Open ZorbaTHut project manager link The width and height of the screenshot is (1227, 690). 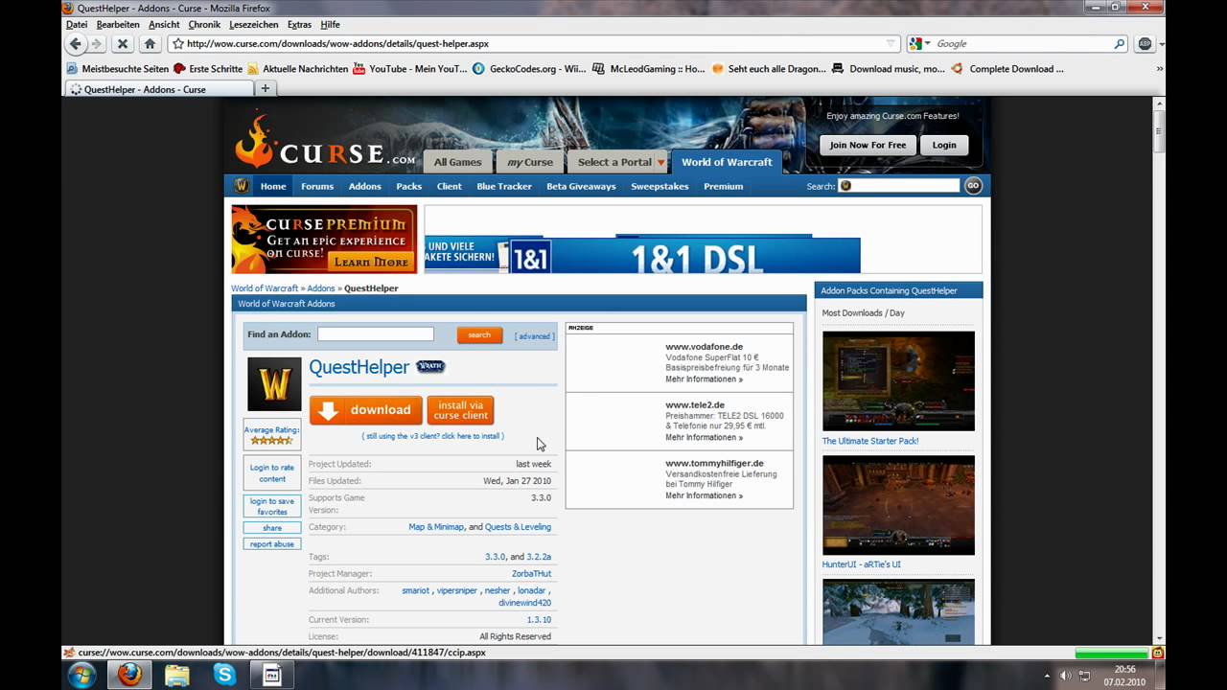531,573
